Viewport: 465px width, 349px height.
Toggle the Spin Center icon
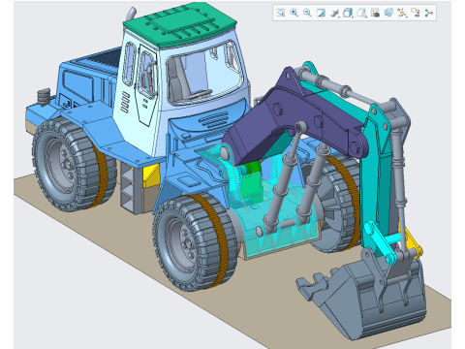point(429,13)
